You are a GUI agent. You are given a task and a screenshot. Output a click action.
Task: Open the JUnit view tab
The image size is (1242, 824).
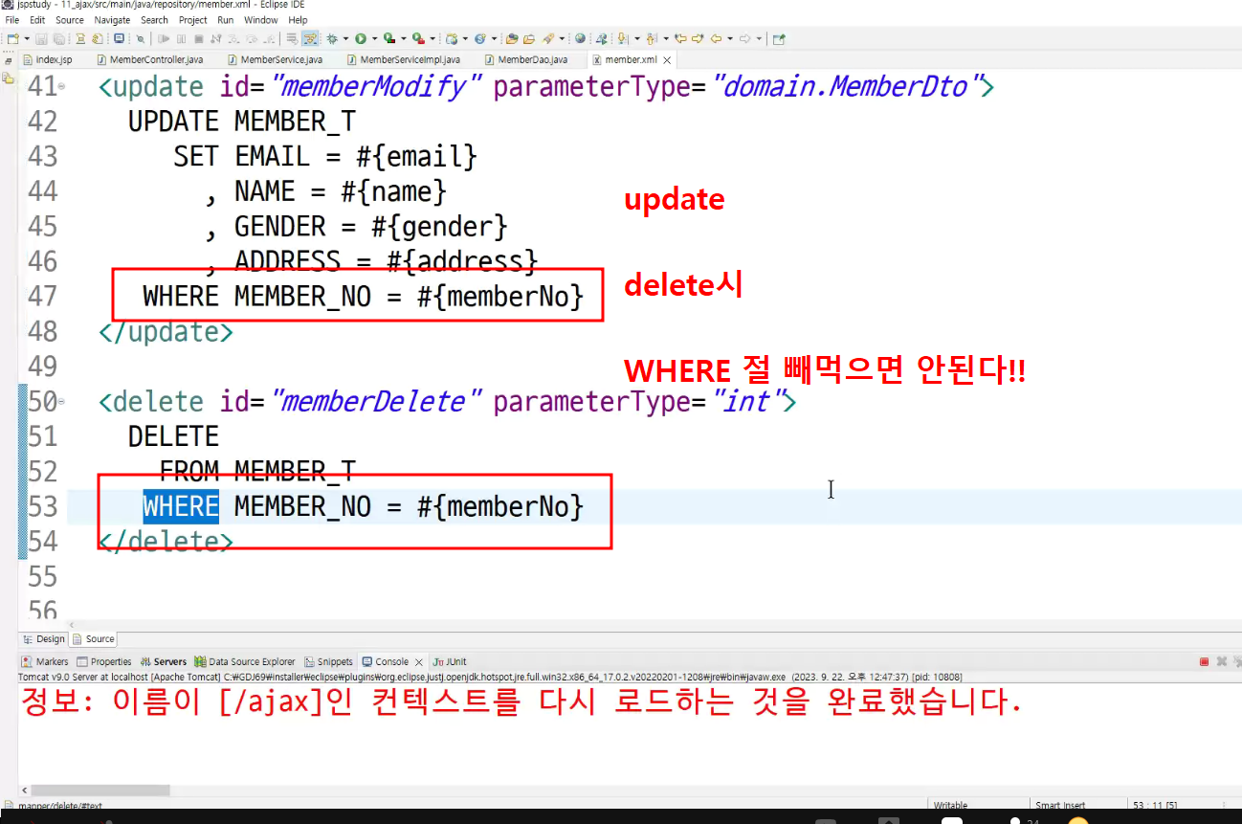pos(450,661)
